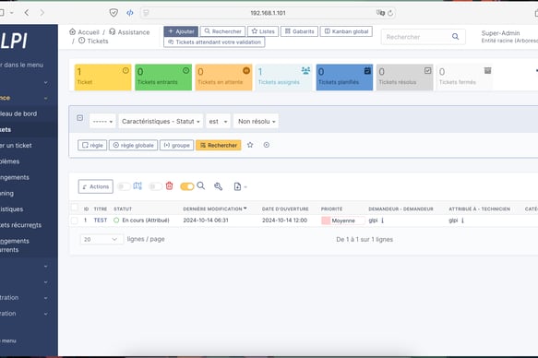The image size is (538, 358).
Task: Open Kanban global view
Action: (x=346, y=31)
